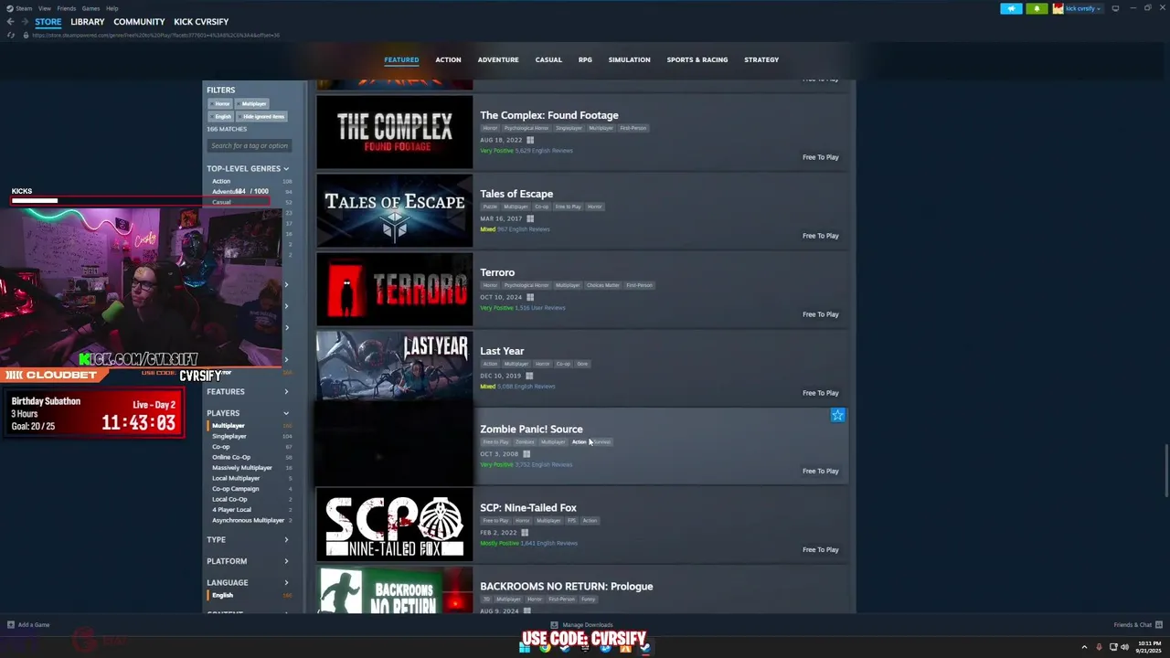Open the notifications bell icon

point(1037,8)
